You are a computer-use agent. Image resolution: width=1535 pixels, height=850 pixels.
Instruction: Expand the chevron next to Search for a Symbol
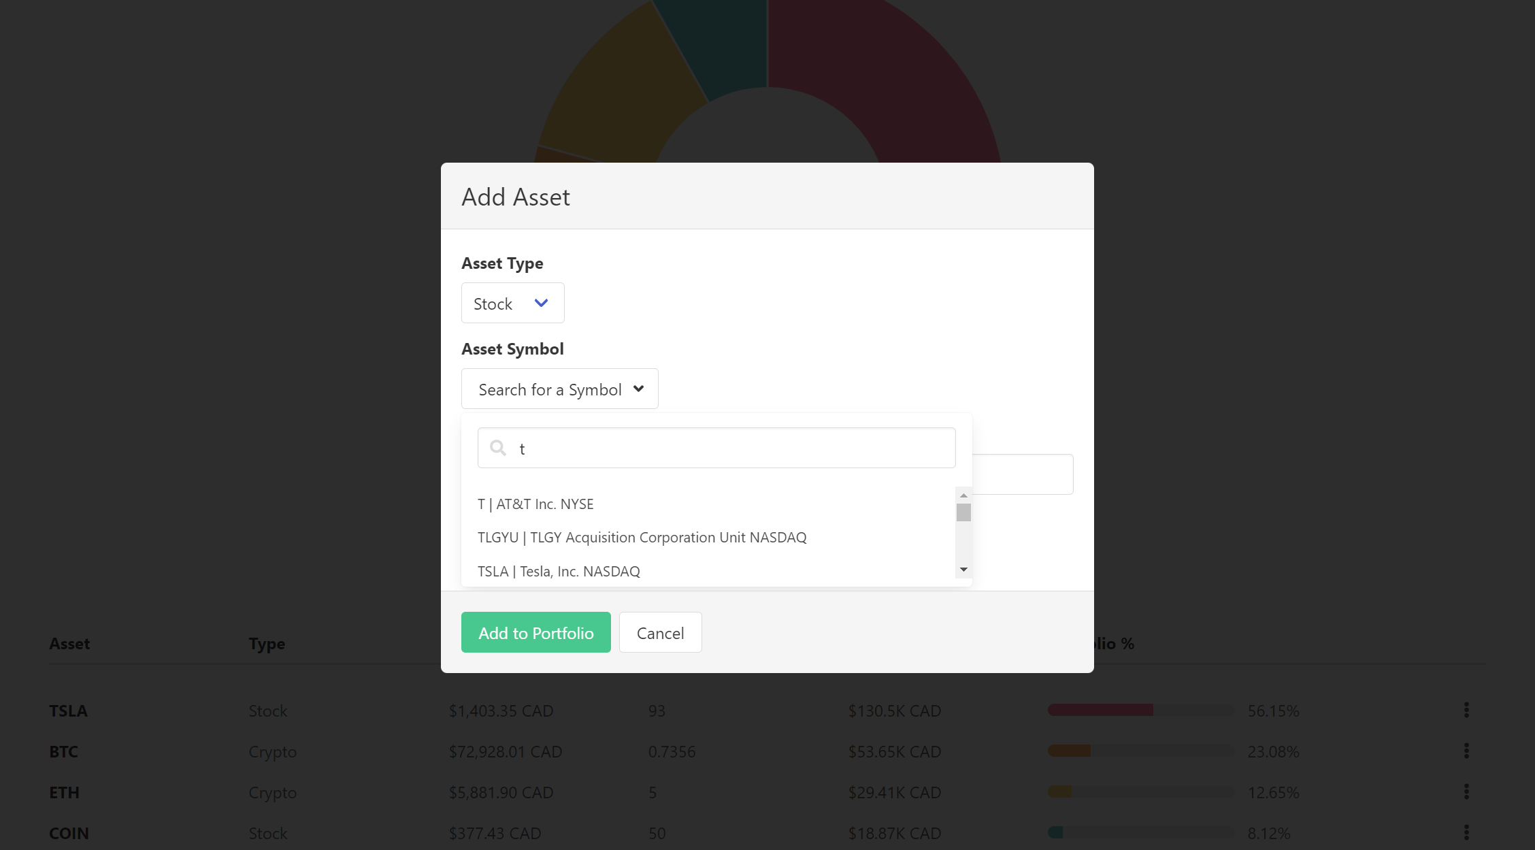(638, 389)
